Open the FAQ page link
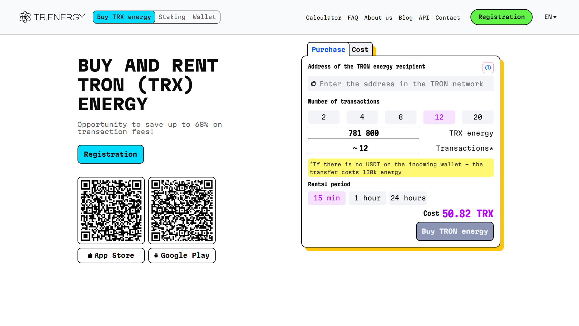This screenshot has height=326, width=579. coord(353,18)
